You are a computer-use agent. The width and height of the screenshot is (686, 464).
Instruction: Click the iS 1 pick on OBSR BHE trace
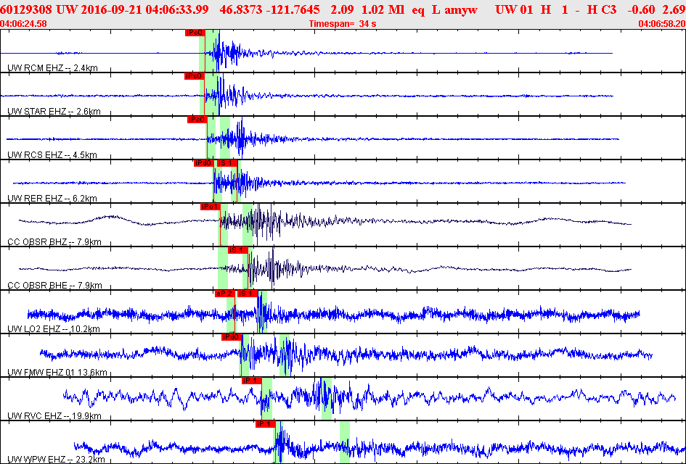tap(238, 250)
